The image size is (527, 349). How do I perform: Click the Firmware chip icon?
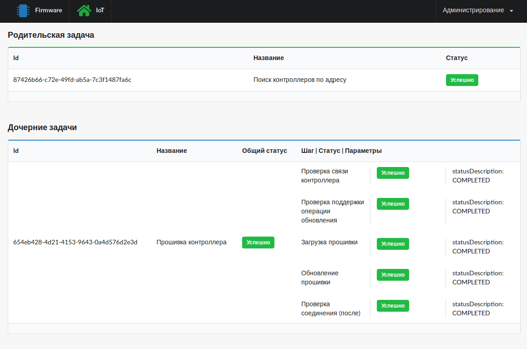coord(23,10)
